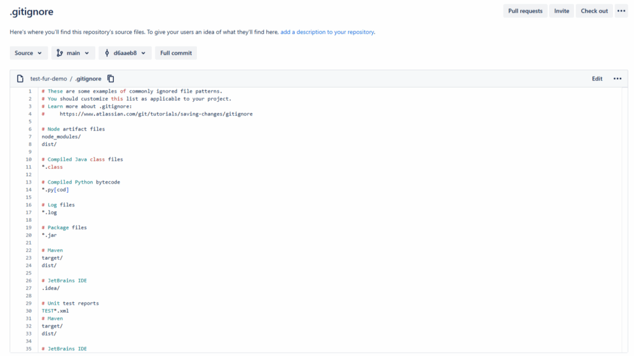
Task: Copy the file path using the clipboard icon
Action: 111,78
